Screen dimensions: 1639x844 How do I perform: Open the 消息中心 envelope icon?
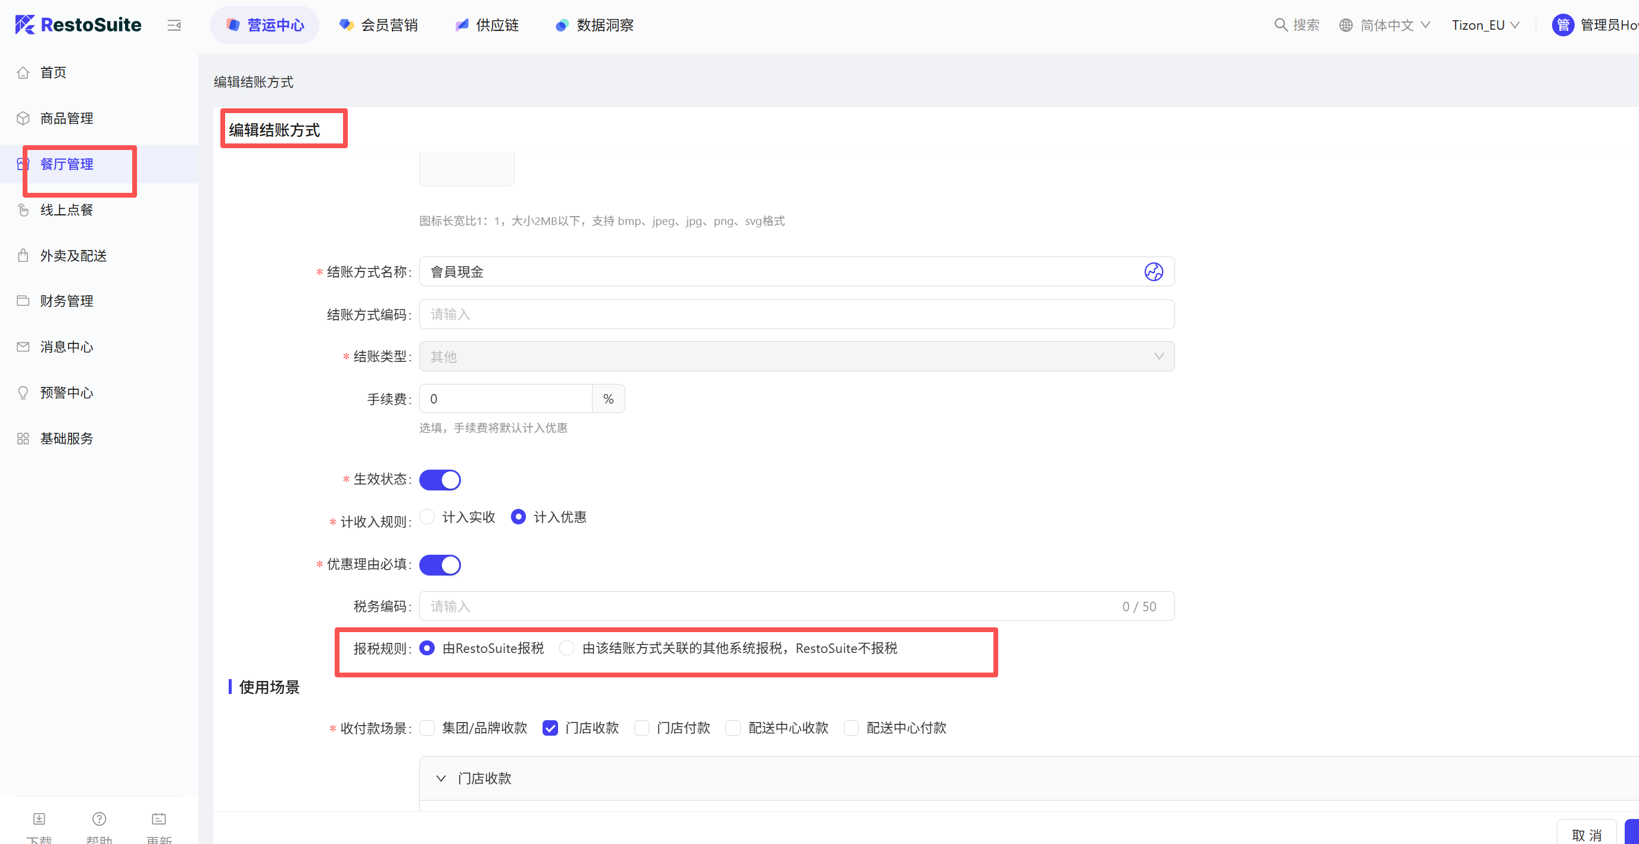pyautogui.click(x=24, y=346)
